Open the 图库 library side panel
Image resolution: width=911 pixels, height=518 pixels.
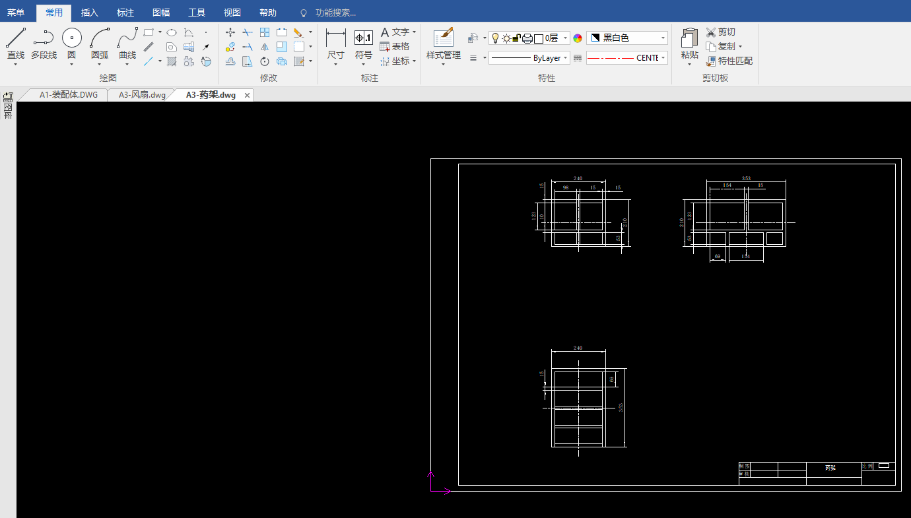click(x=8, y=106)
